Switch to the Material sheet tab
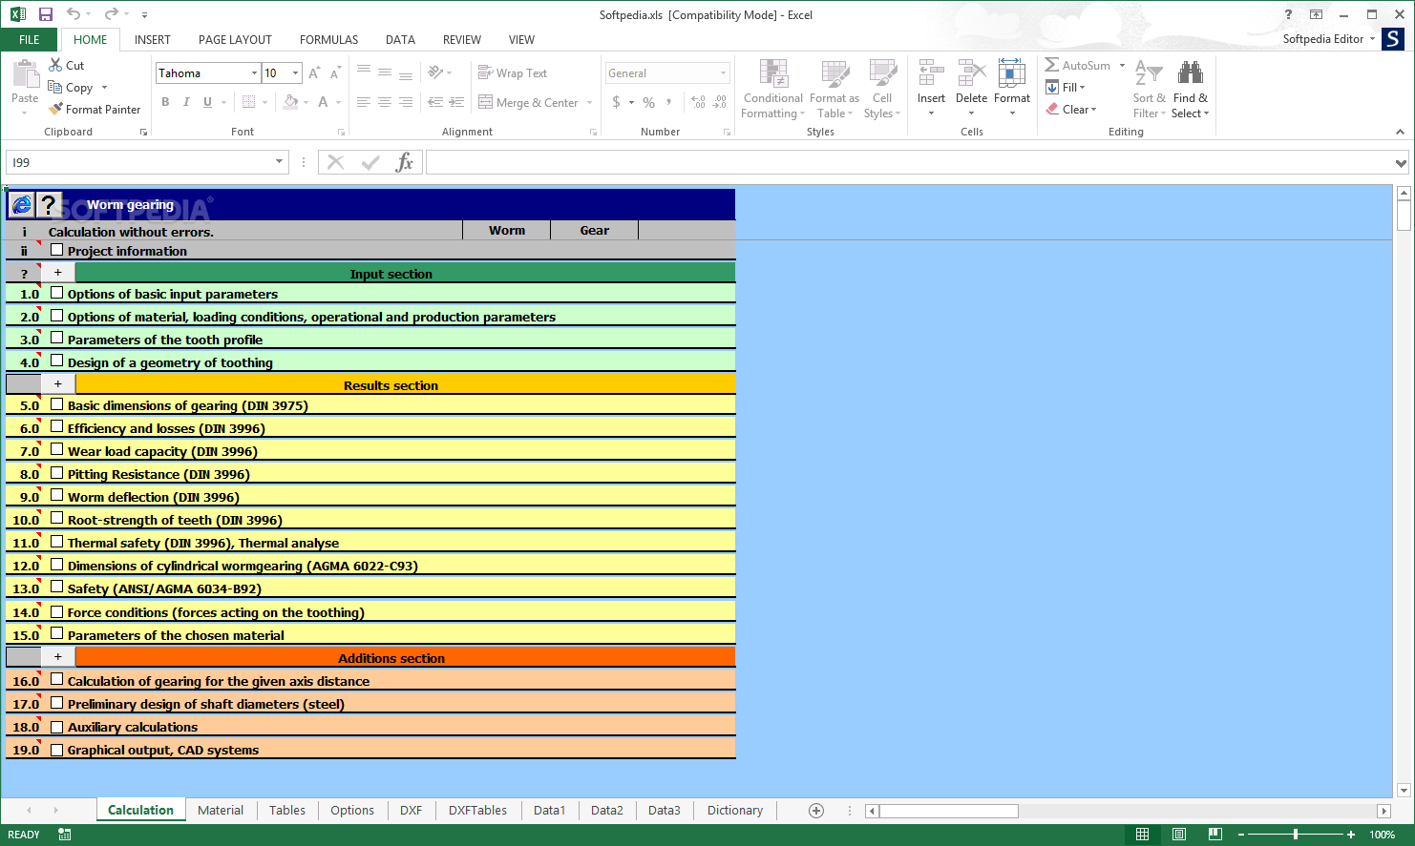1415x846 pixels. point(221,811)
